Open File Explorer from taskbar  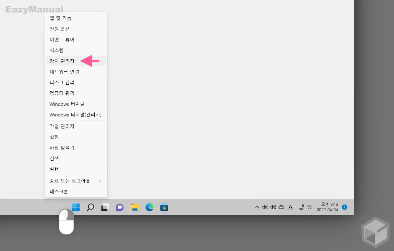tap(135, 207)
